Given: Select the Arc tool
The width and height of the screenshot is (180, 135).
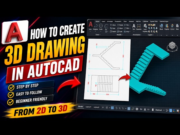Looking at the screenshot, I should point(106,27).
